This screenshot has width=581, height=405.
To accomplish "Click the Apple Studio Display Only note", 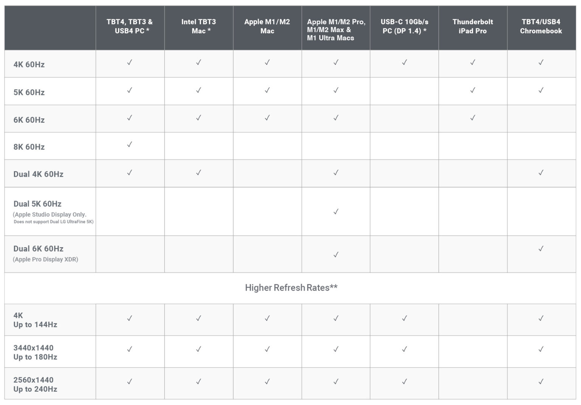I will coord(50,214).
